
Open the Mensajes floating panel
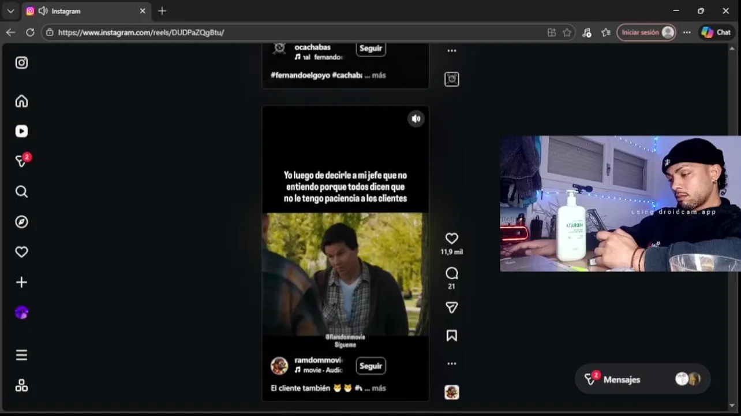click(x=642, y=379)
